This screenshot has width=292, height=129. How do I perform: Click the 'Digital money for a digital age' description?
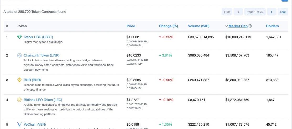coord(43,42)
